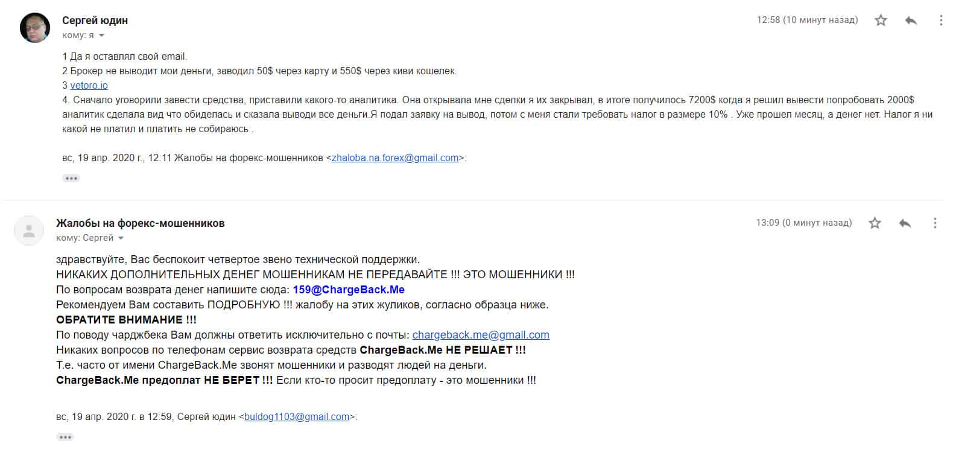Reply to Сергей юдин's 12:58 message
This screenshot has height=449, width=953.
911,21
